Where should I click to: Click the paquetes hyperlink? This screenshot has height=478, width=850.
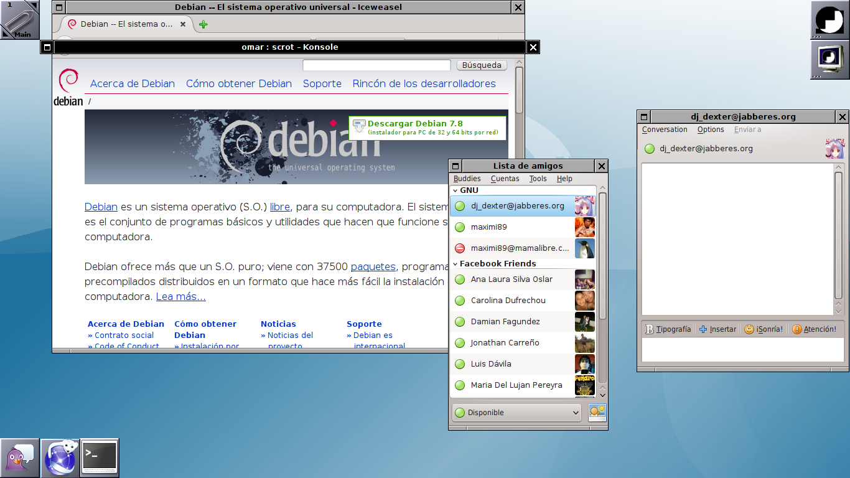pyautogui.click(x=373, y=266)
